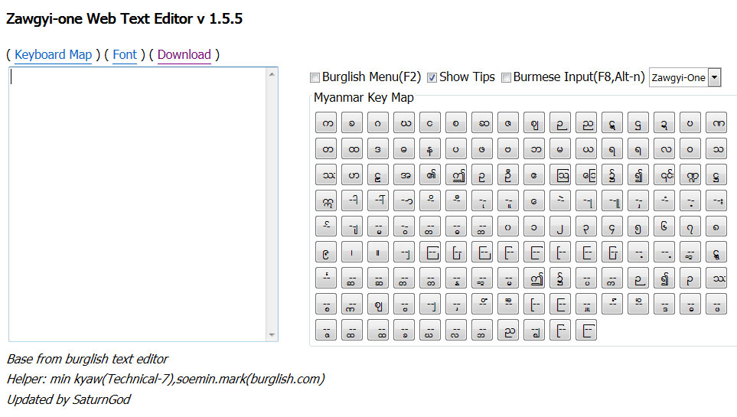The width and height of the screenshot is (737, 417).
Task: Insert the letter င from key map
Action: [430, 123]
